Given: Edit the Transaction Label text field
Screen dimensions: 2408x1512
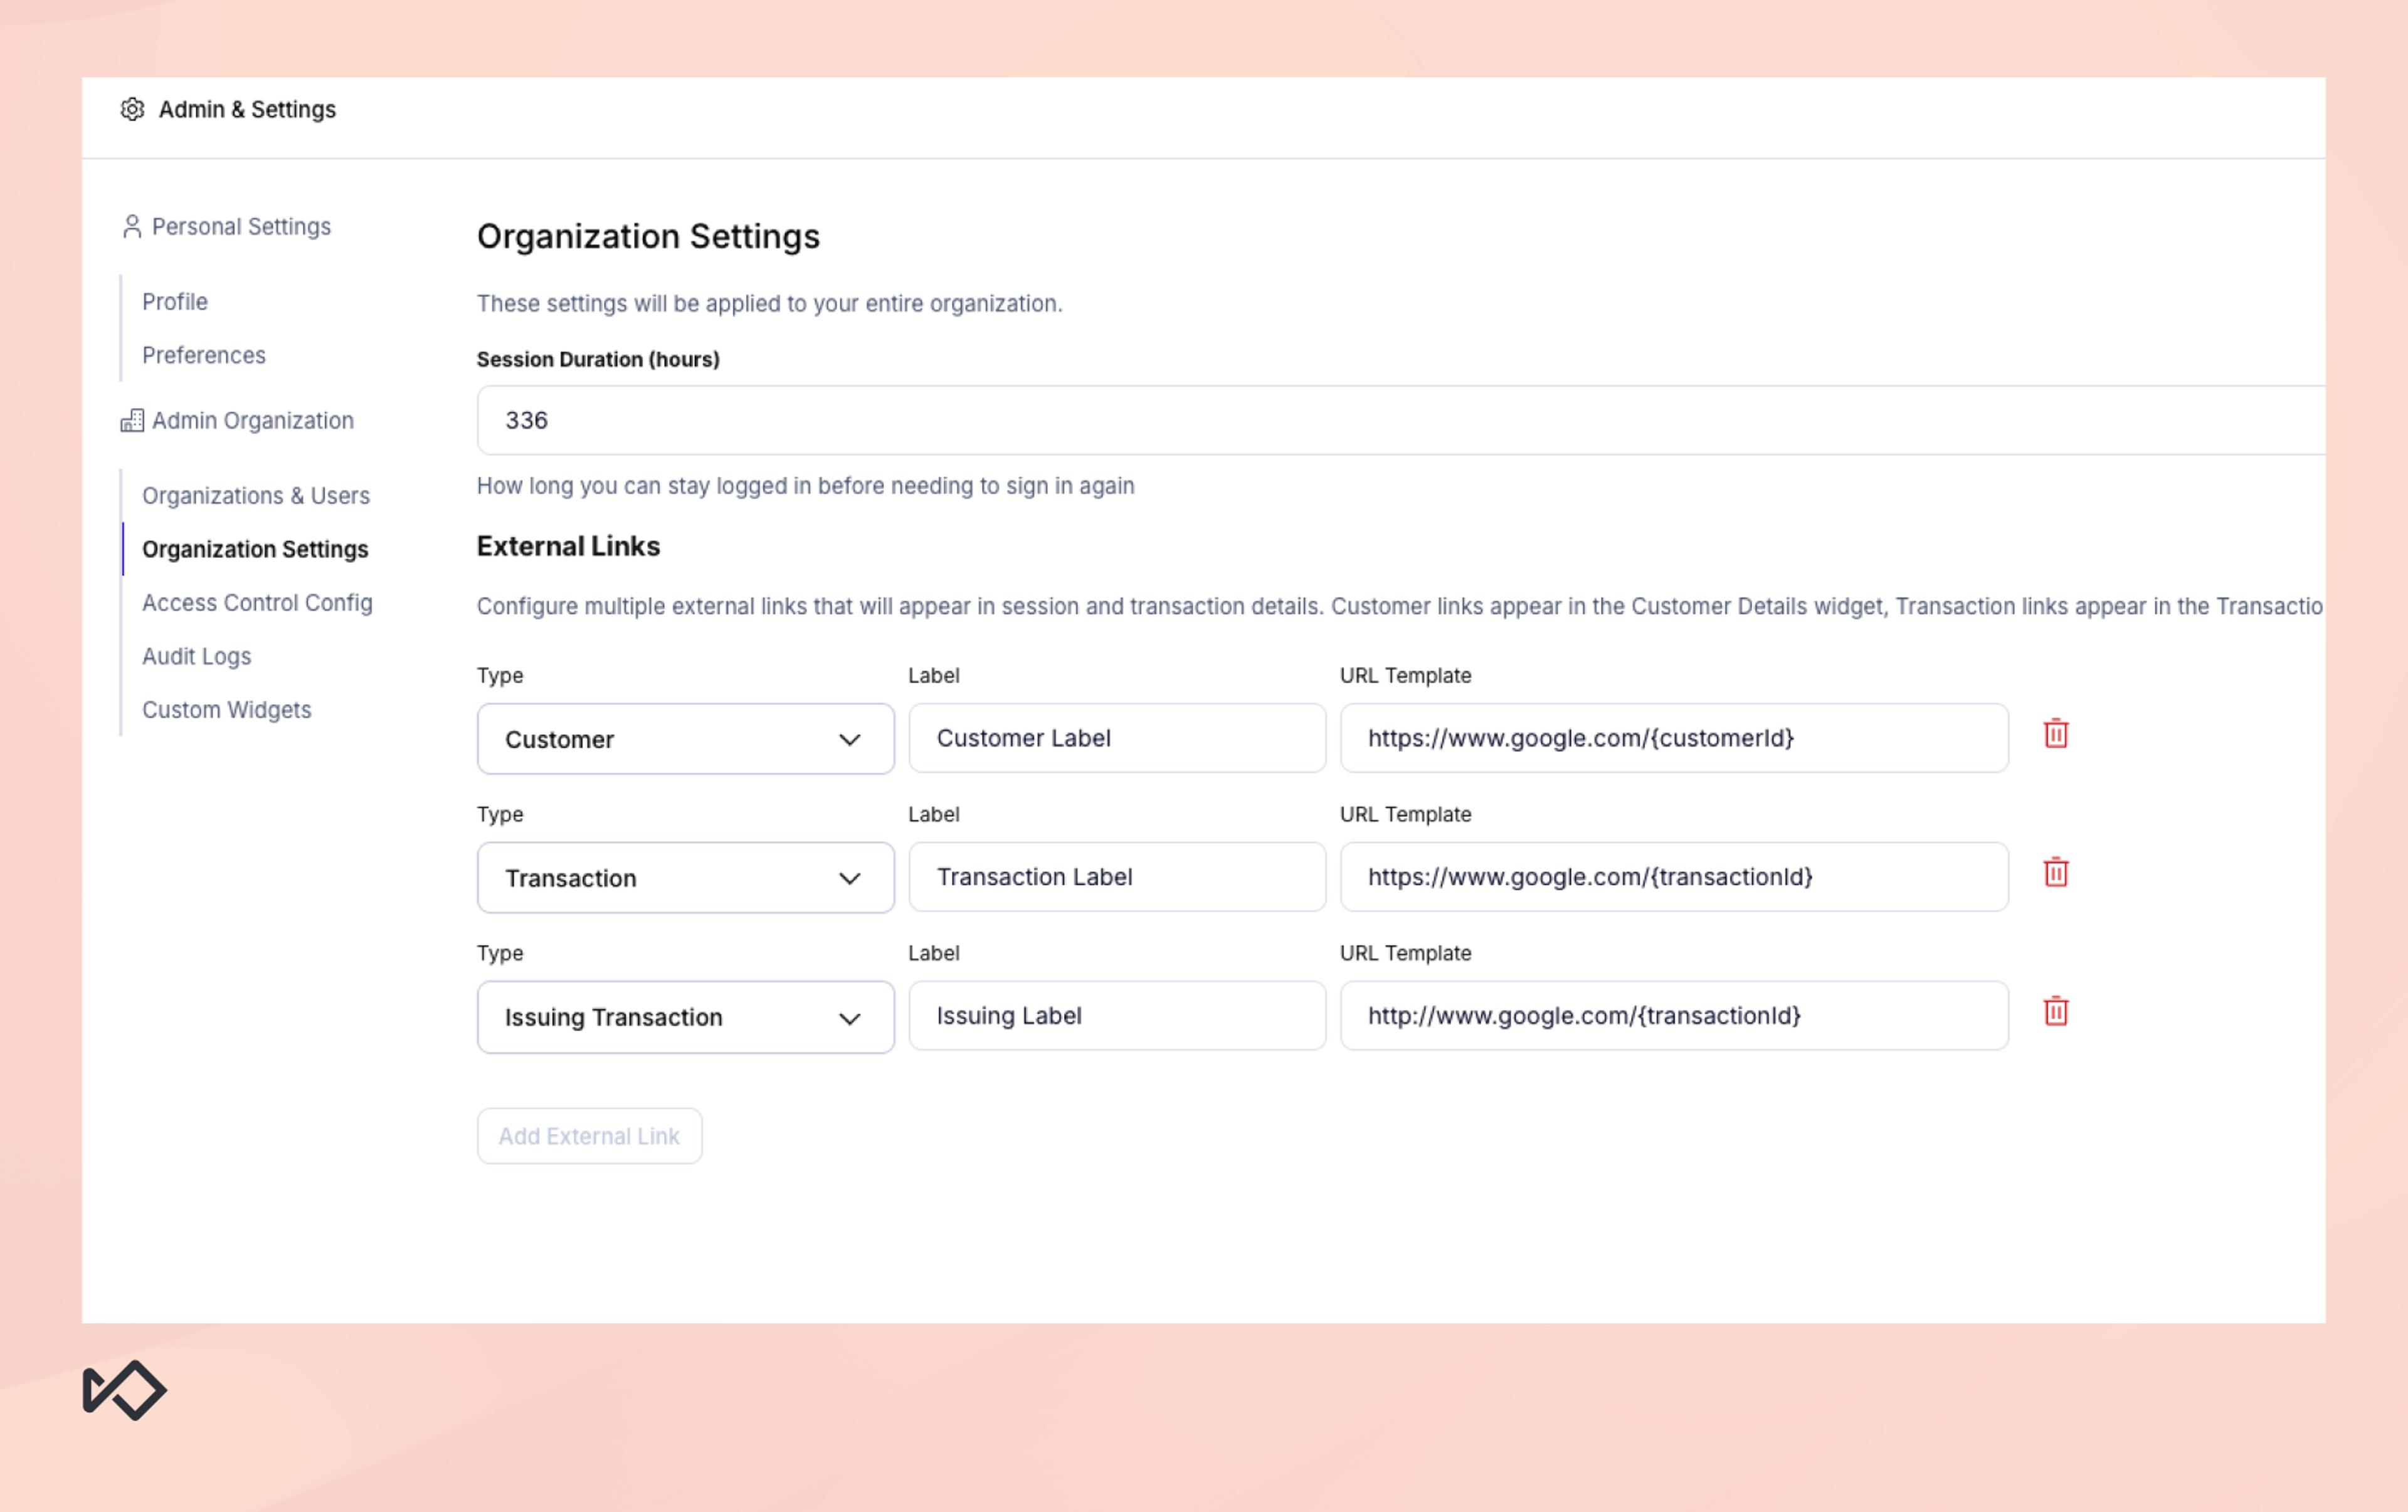Looking at the screenshot, I should 1117,878.
